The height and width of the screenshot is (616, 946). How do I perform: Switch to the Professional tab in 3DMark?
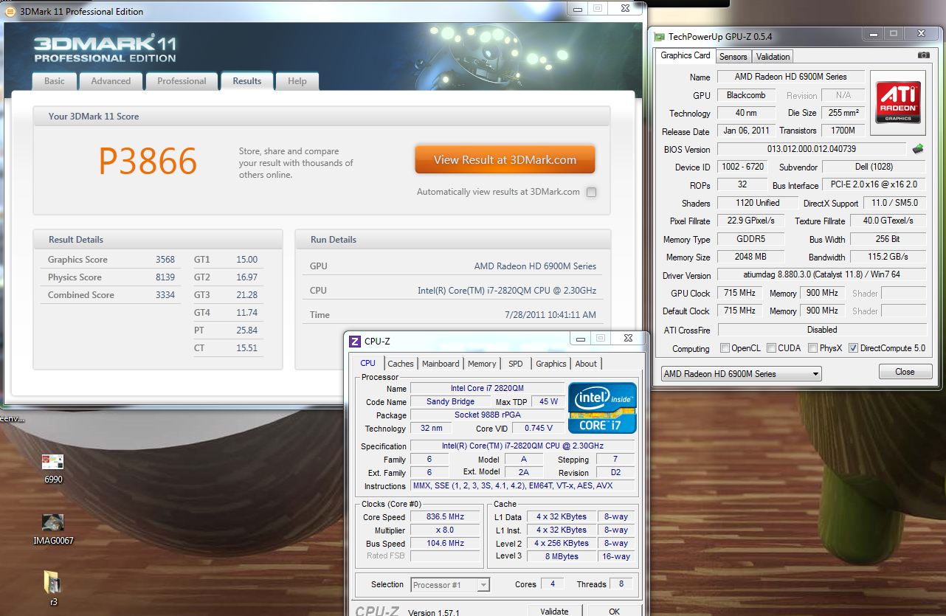(182, 81)
